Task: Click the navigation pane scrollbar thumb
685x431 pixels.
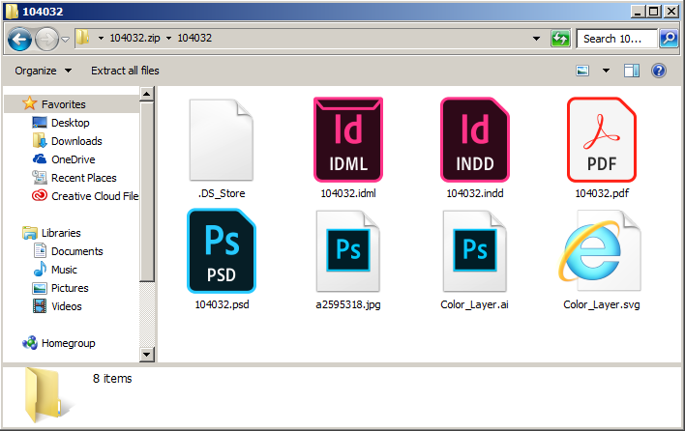Action: tap(146, 192)
